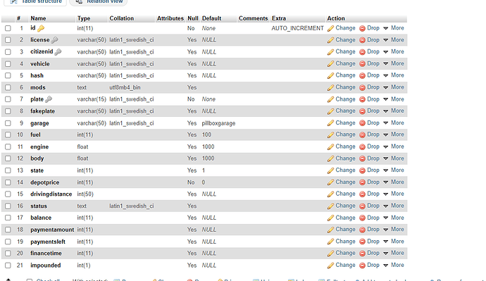486x281 pixels.
Task: Click the pillboxgarage default value
Action: (x=218, y=123)
